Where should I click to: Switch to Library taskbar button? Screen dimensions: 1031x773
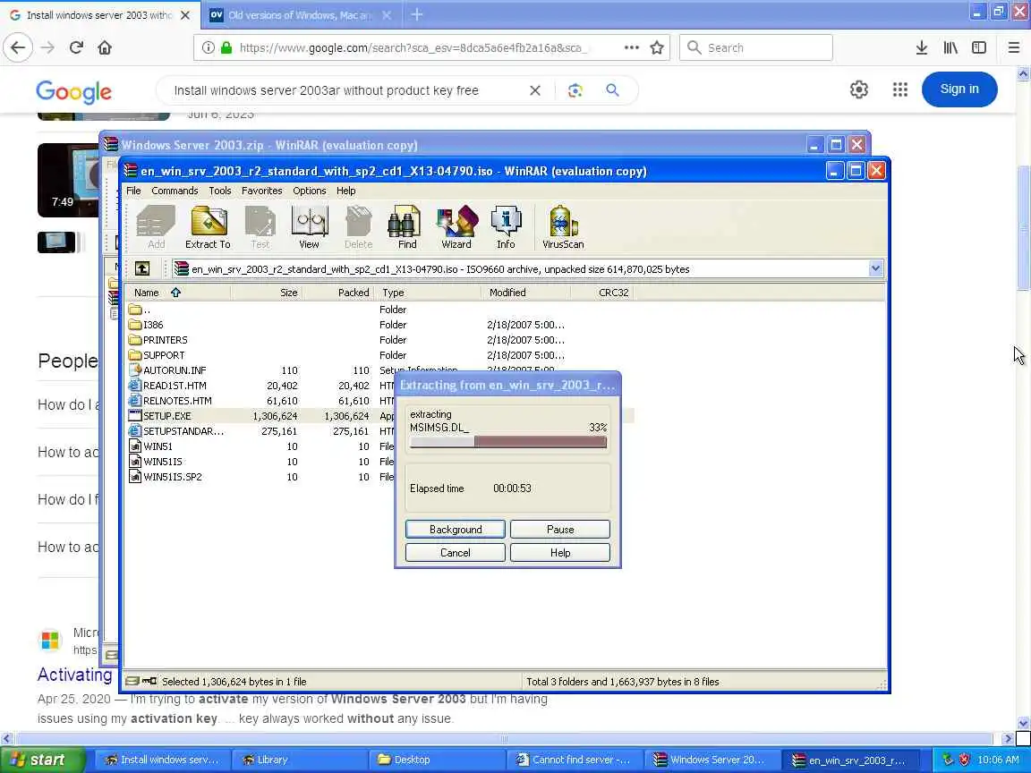299,760
